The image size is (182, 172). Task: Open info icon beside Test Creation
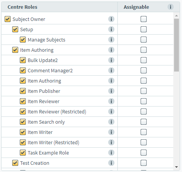pyautogui.click(x=111, y=163)
